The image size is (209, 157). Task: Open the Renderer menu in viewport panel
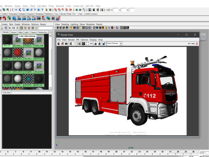(91, 24)
